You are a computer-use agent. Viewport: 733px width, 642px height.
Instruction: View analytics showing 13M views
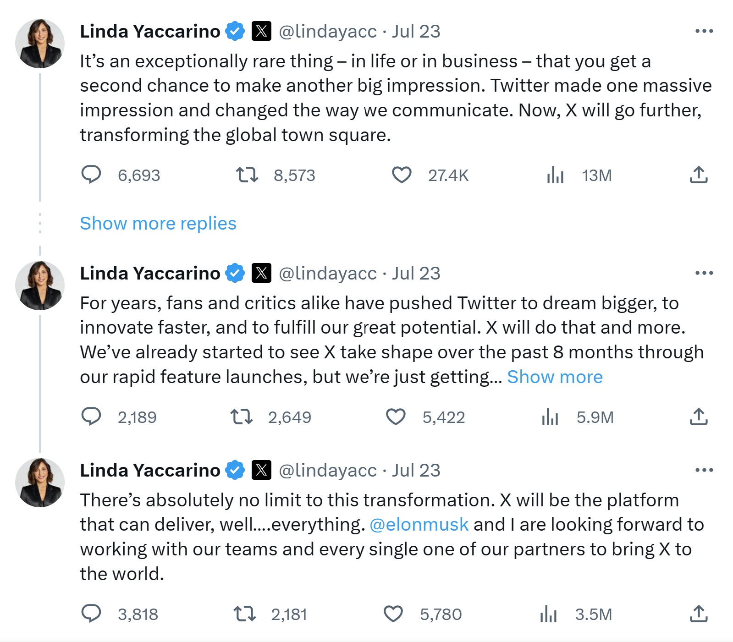555,175
